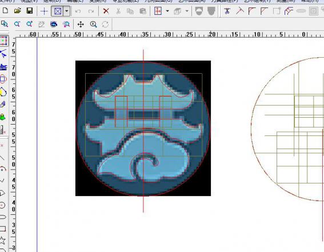Open the 变换(R) menu
Viewport: 324px width, 252px height.
98,1
